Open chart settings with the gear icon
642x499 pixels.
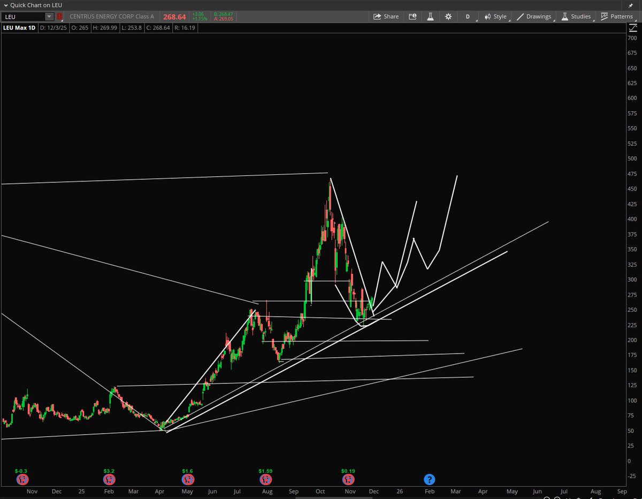coord(448,17)
